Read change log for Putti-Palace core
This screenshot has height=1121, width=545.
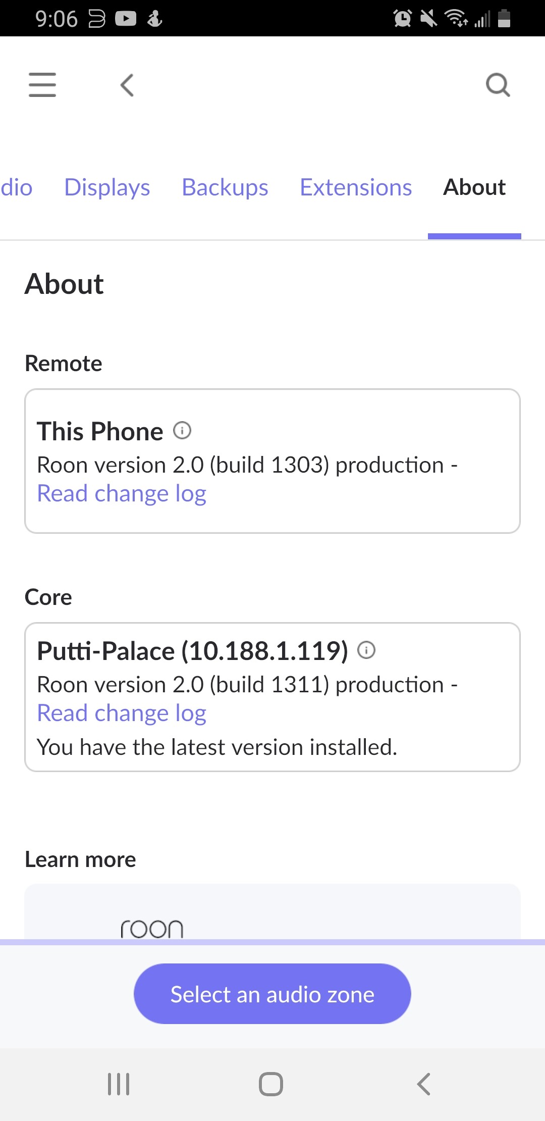pyautogui.click(x=122, y=713)
